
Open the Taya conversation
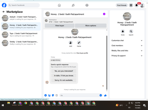click(x=21, y=35)
